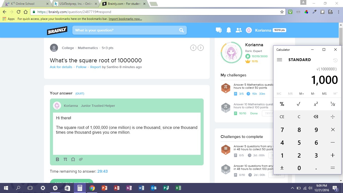Open the Calculator hamburger menu
Screen dimensions: 343x193
click(279, 60)
